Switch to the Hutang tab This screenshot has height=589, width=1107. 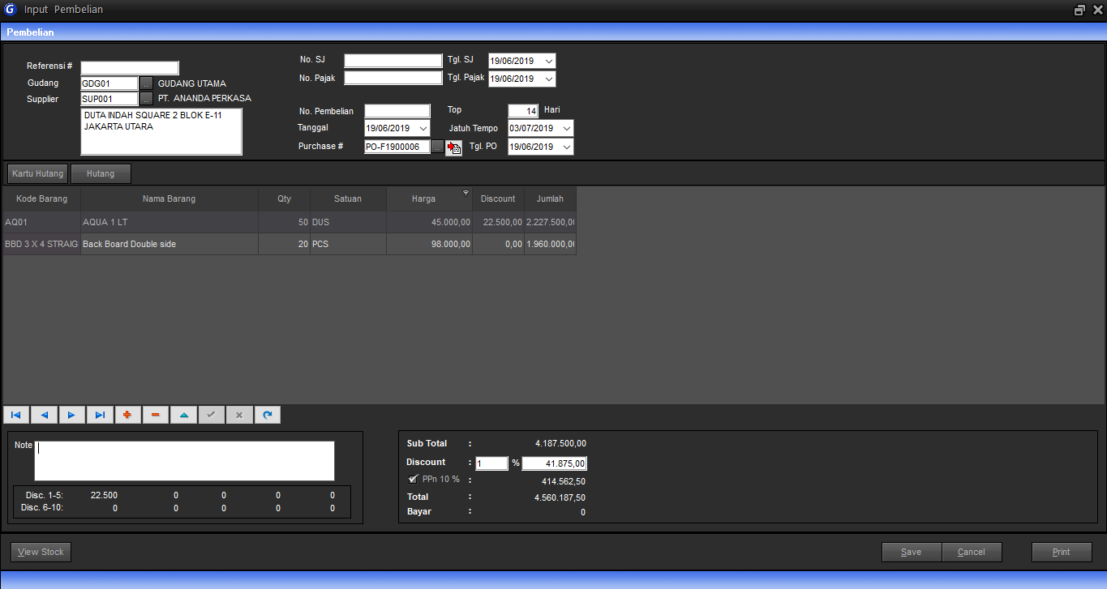pos(101,173)
